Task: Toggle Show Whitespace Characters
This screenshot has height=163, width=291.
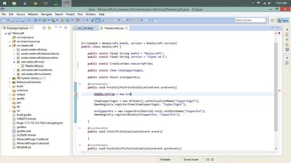Action: pyautogui.click(x=108, y=20)
